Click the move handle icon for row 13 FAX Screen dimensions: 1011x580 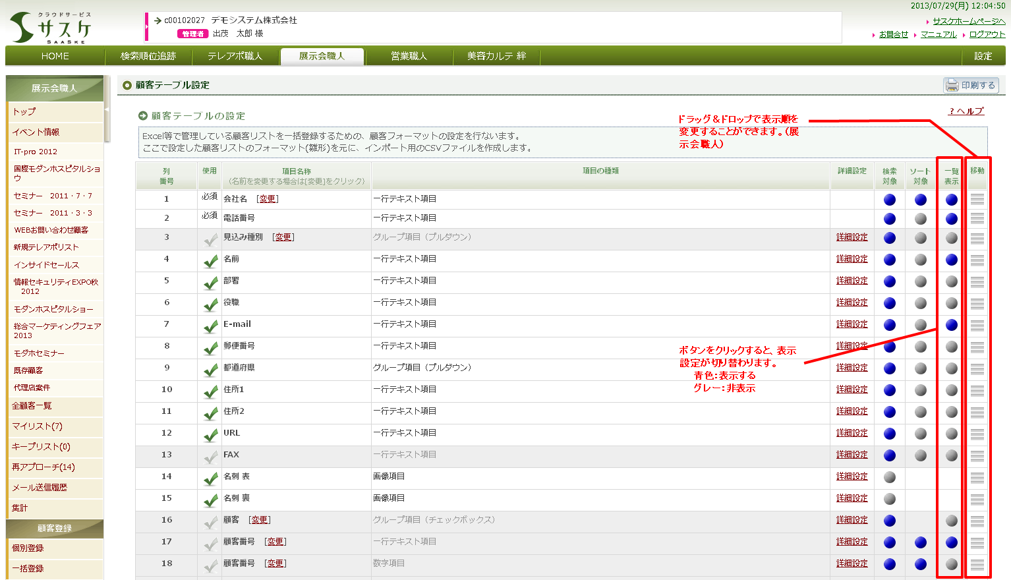977,455
